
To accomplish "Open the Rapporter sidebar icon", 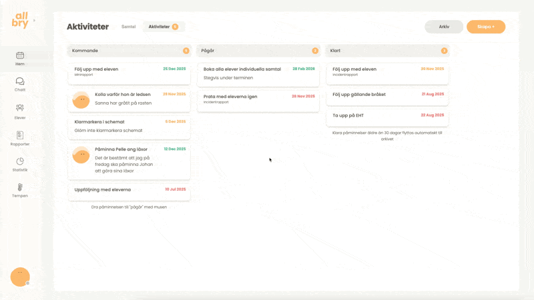I will tap(20, 135).
